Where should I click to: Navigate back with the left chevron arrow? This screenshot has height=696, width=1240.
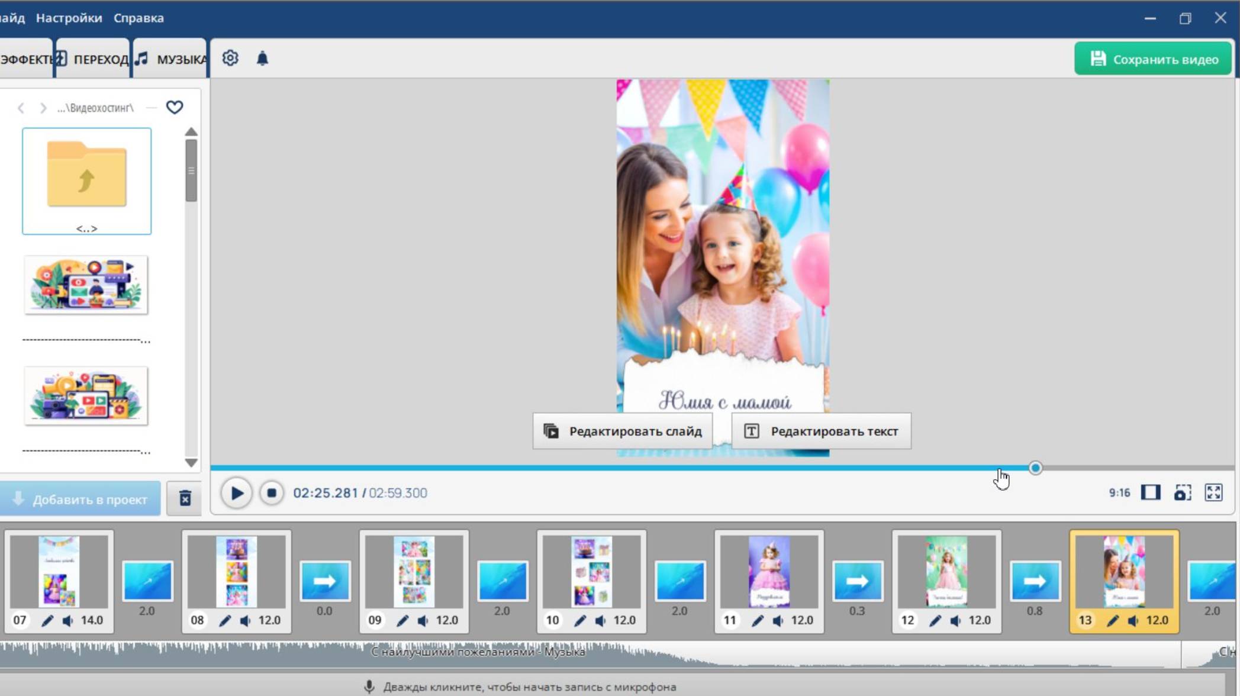tap(21, 107)
